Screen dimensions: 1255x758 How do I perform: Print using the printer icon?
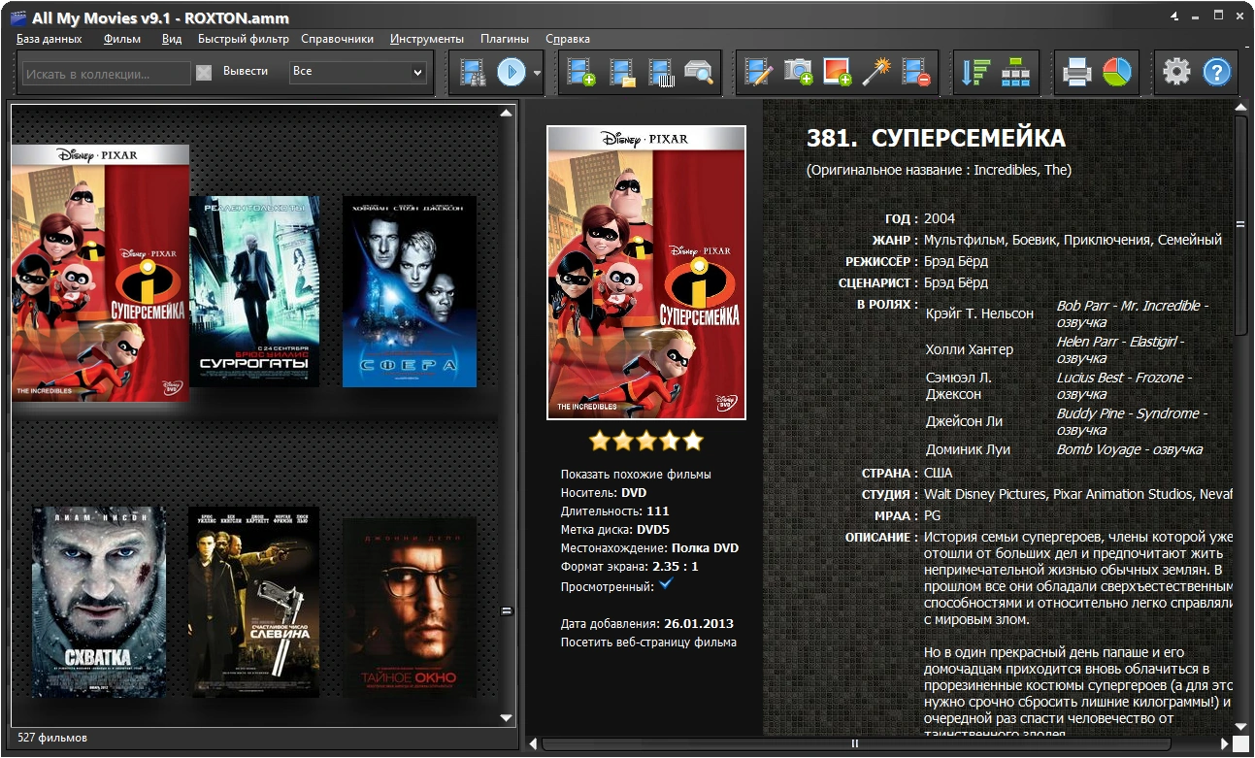(1076, 73)
